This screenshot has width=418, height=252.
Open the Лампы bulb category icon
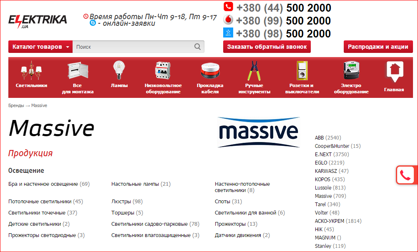pos(119,70)
